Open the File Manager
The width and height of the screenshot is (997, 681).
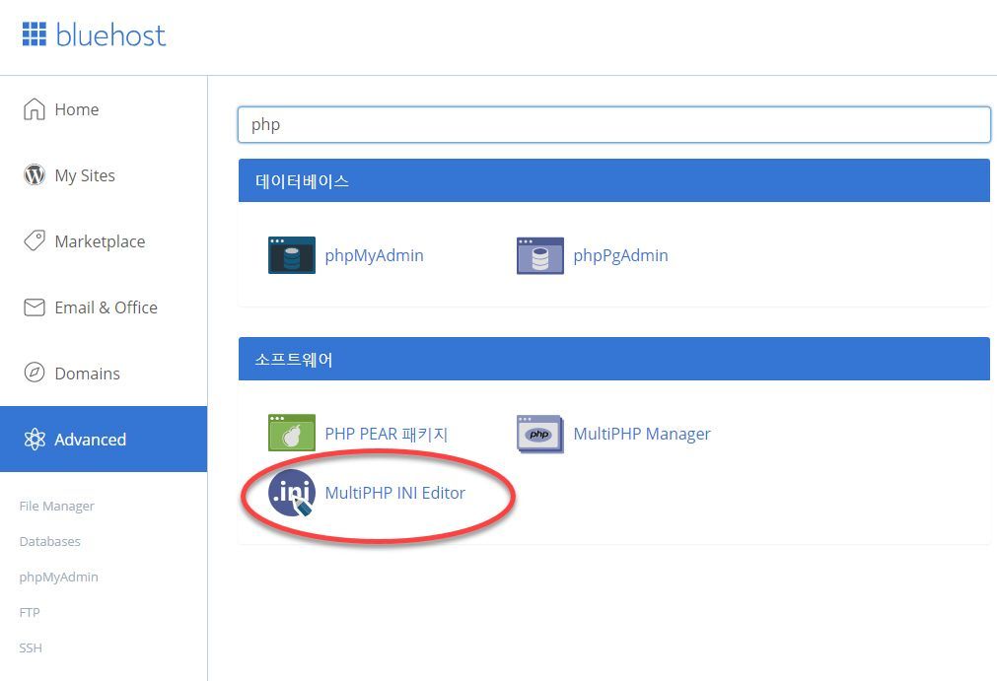tap(56, 506)
